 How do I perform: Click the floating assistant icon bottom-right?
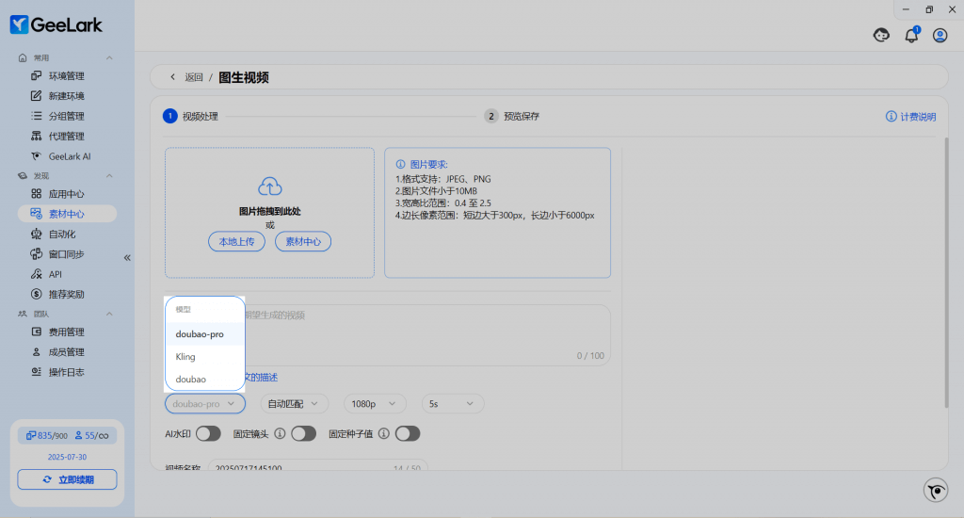point(935,490)
